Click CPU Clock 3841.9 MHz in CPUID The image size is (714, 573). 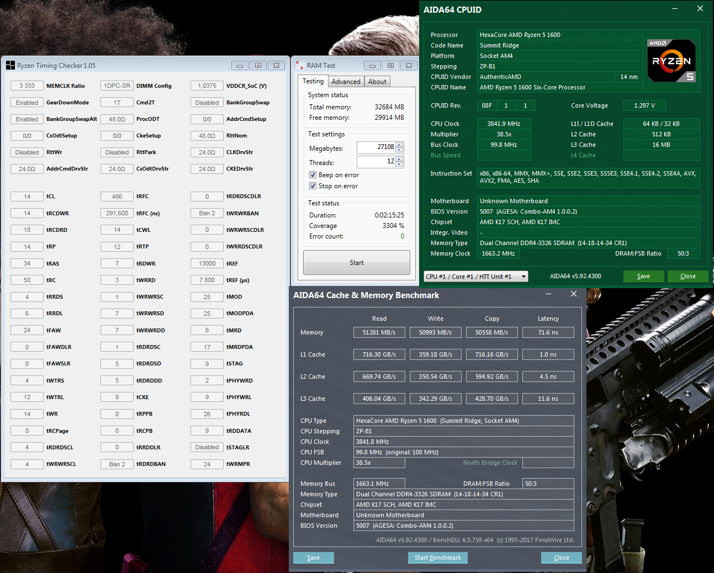(x=504, y=124)
